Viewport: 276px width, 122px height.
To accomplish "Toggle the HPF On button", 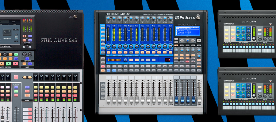I will point(109,52).
